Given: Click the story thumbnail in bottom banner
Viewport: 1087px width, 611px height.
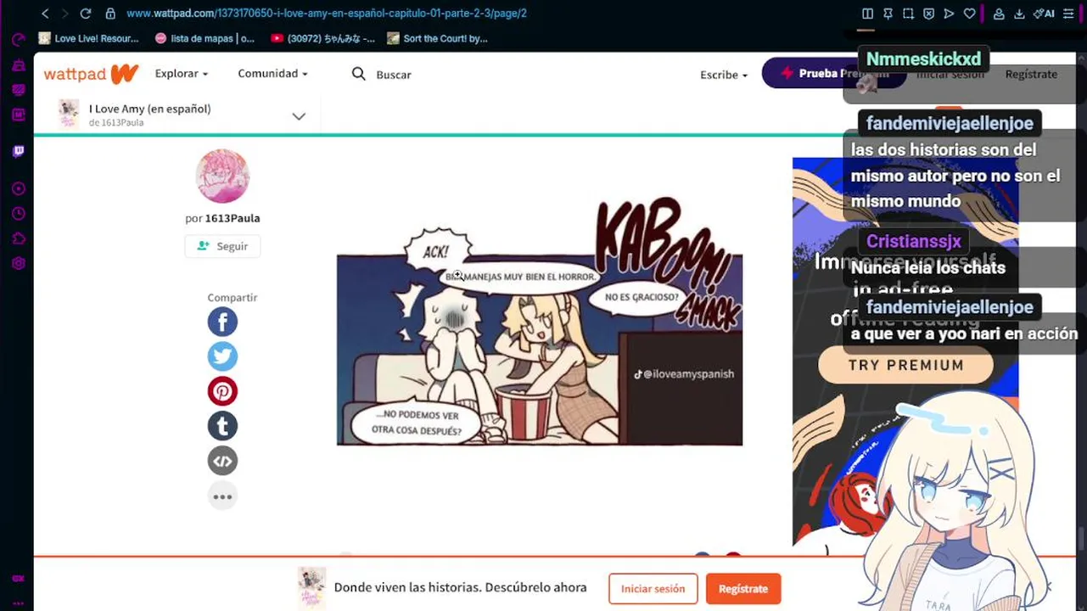Looking at the screenshot, I should click(311, 588).
